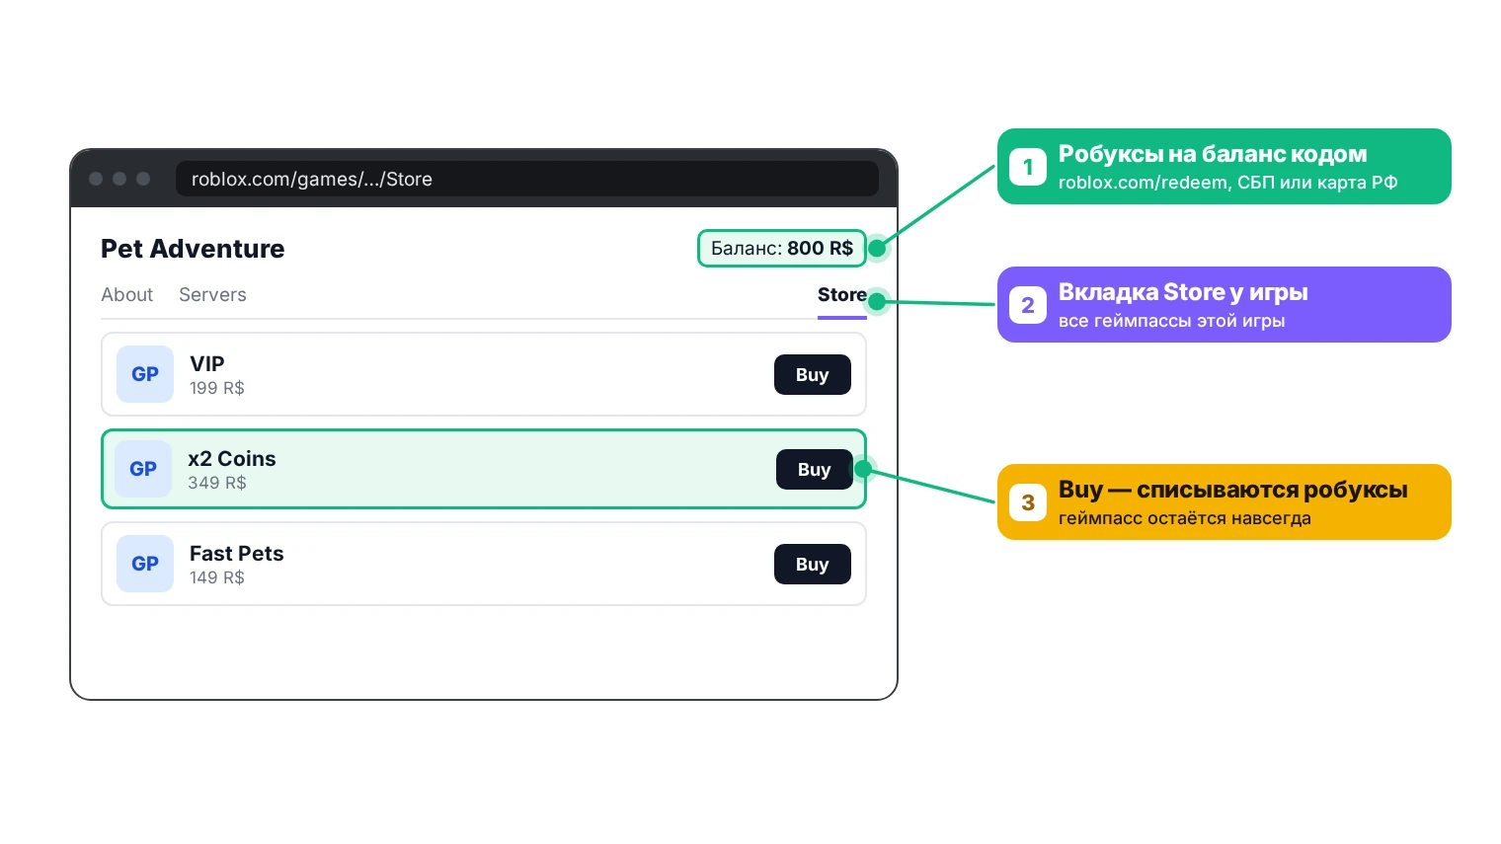Select the Store tab
This screenshot has height=844, width=1501.
[x=842, y=294]
